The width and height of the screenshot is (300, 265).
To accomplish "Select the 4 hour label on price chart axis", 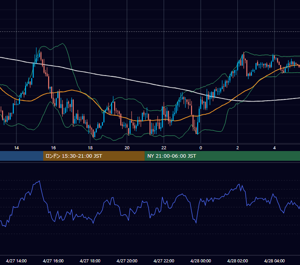I will [274, 148].
